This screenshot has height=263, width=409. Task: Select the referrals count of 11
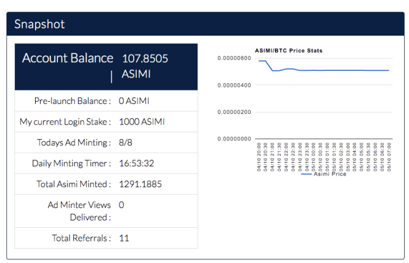(124, 238)
